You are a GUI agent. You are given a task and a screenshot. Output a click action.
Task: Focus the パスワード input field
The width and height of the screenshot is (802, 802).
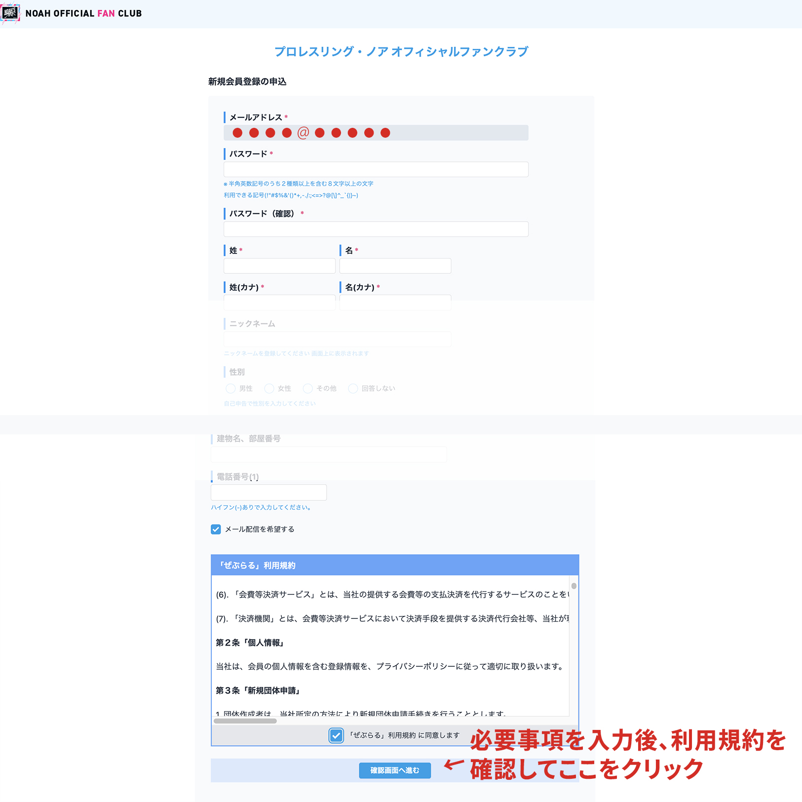point(375,169)
